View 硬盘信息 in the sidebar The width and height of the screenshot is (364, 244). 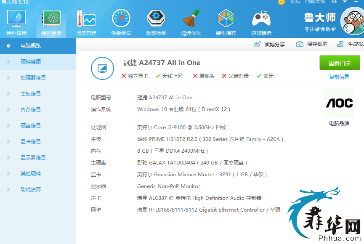click(38, 126)
